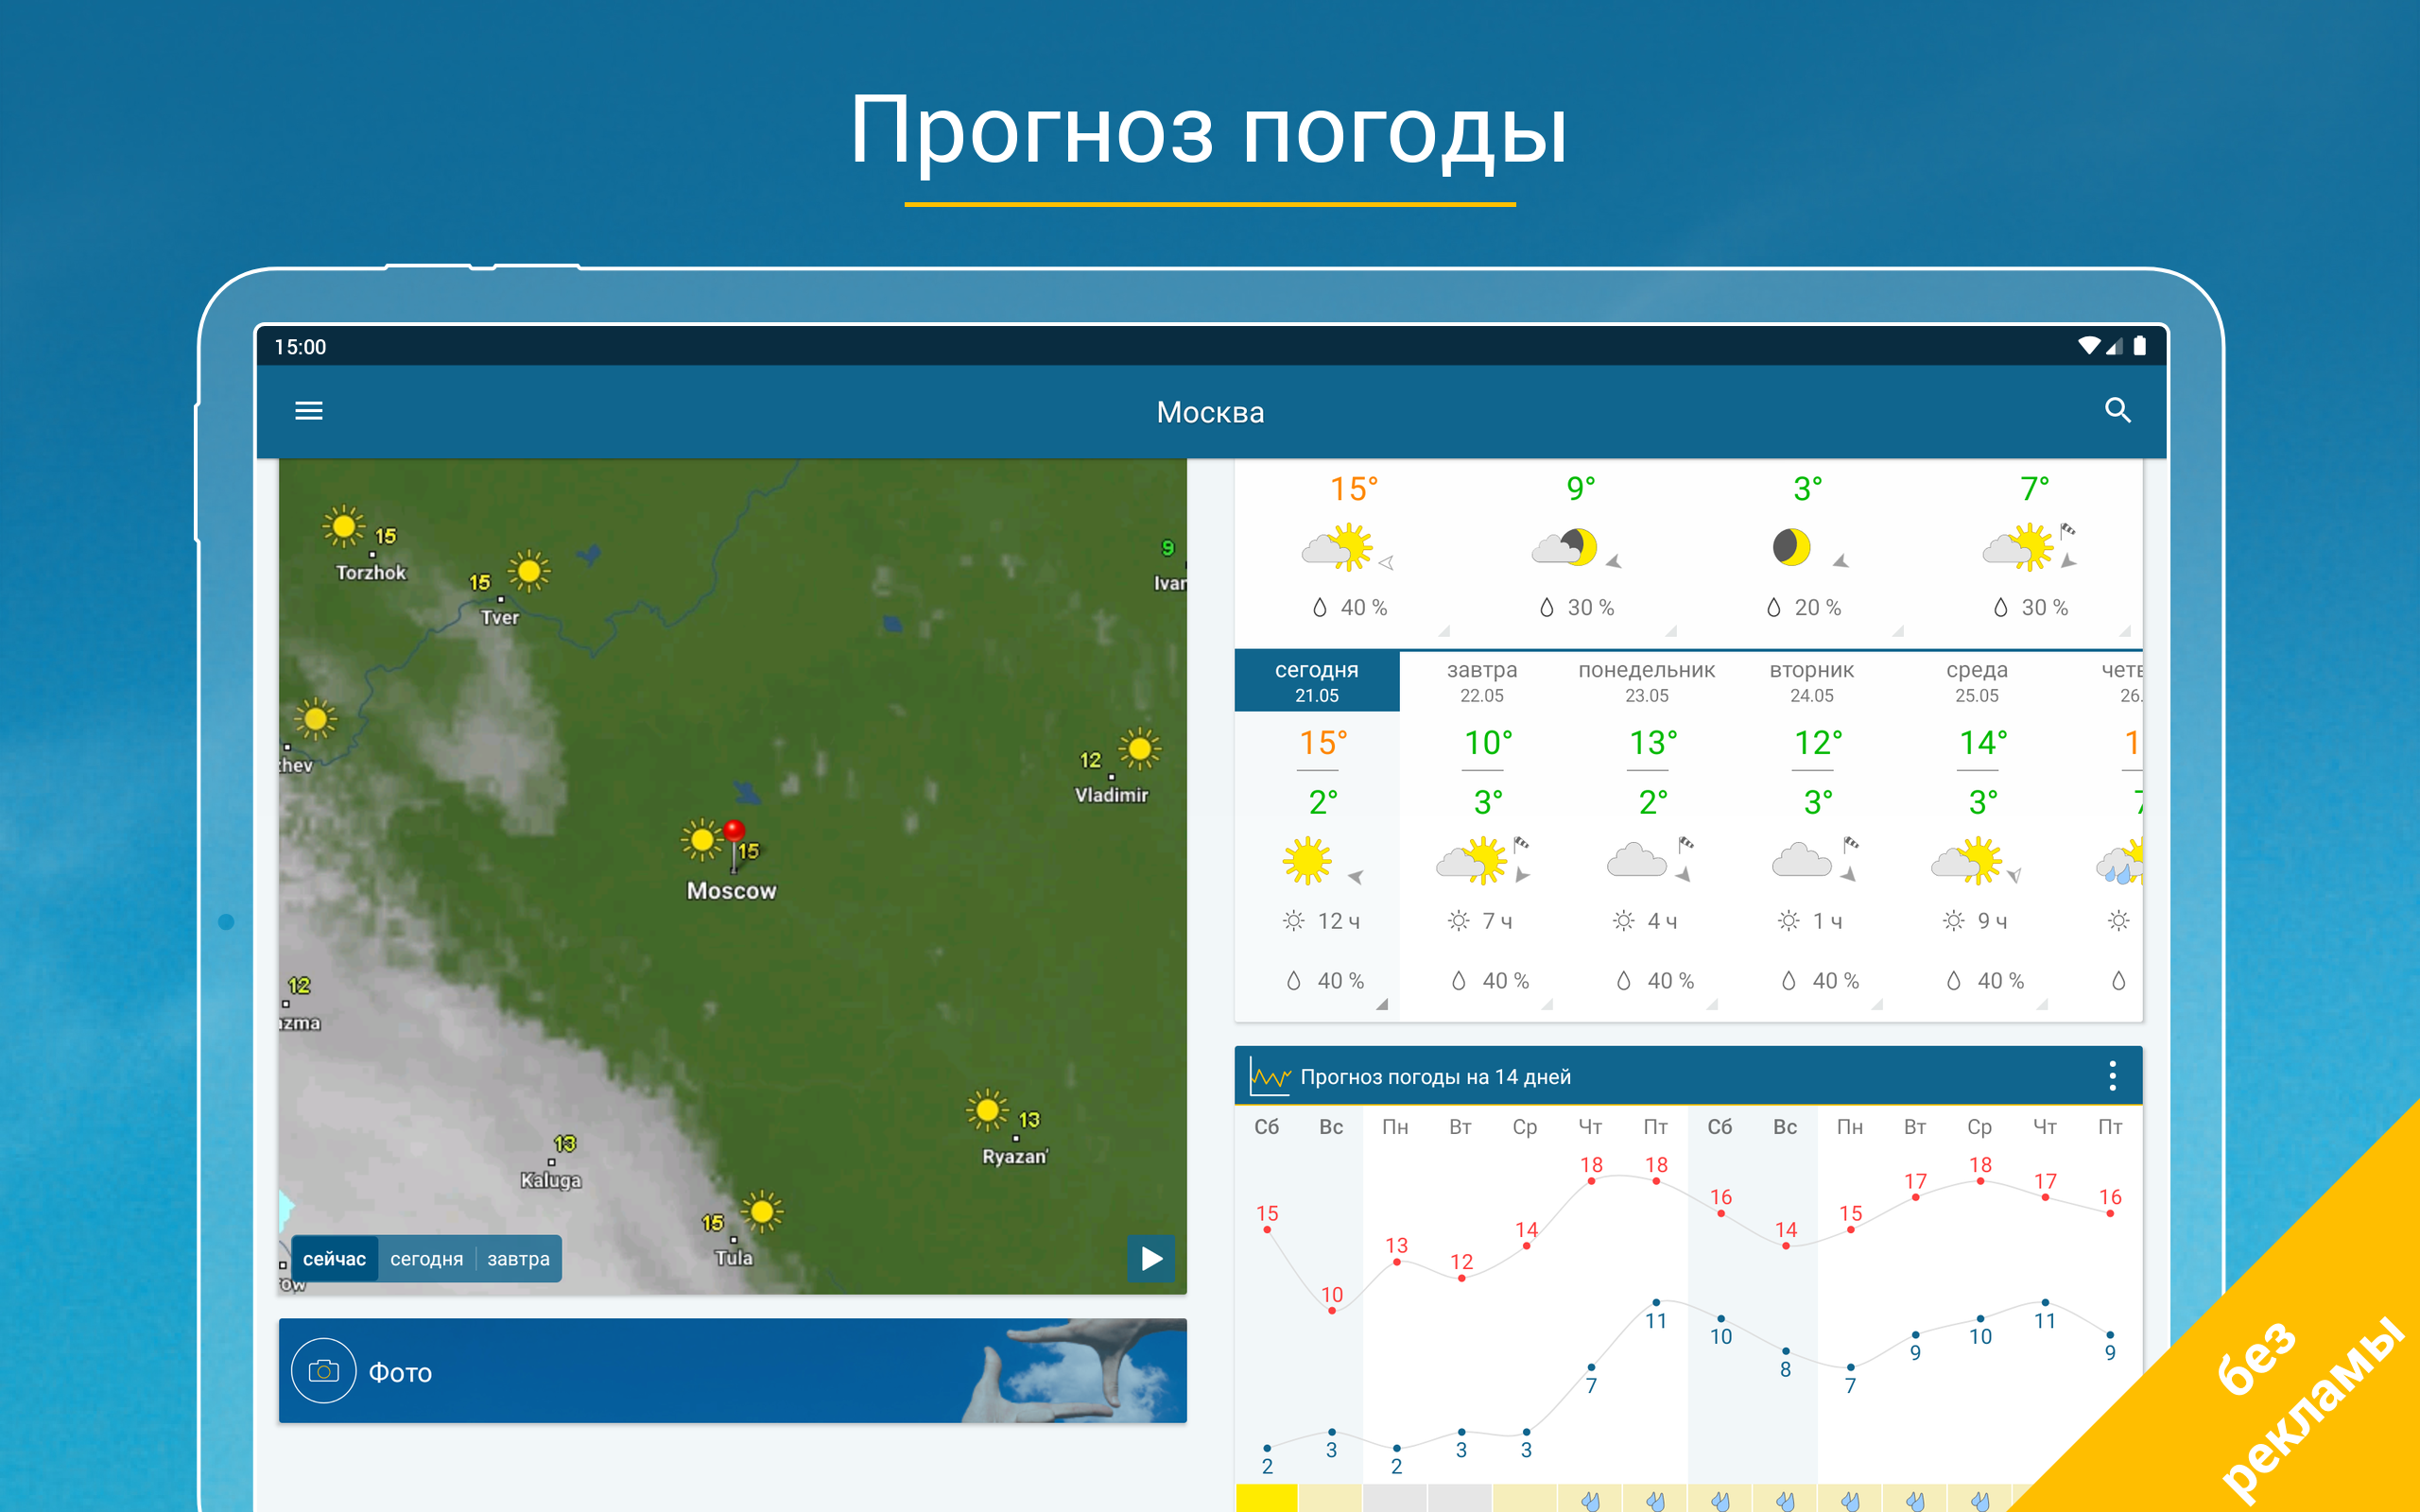Tap the Москва location title
Viewport: 2420px width, 1512px height.
coord(1210,412)
